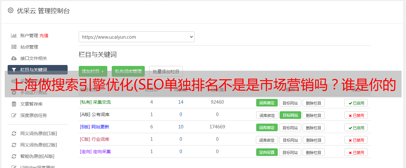Click the 私有词库管理 button
The width and height of the screenshot is (406, 168).
[128, 71]
